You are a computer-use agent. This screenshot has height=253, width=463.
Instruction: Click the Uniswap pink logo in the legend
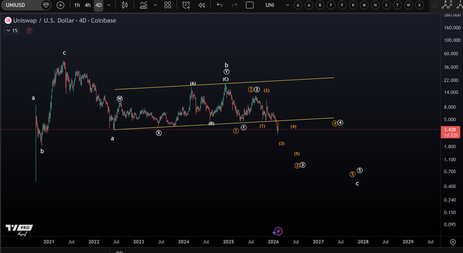click(8, 20)
